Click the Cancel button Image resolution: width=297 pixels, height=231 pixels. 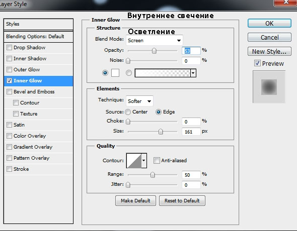pos(269,37)
